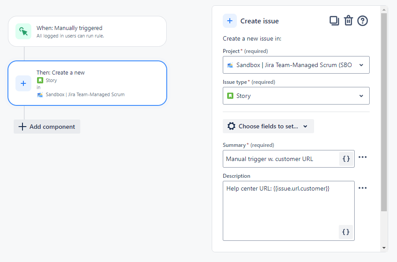The width and height of the screenshot is (397, 262).
Task: Insert smart value into Description using braces icon
Action: 346,232
